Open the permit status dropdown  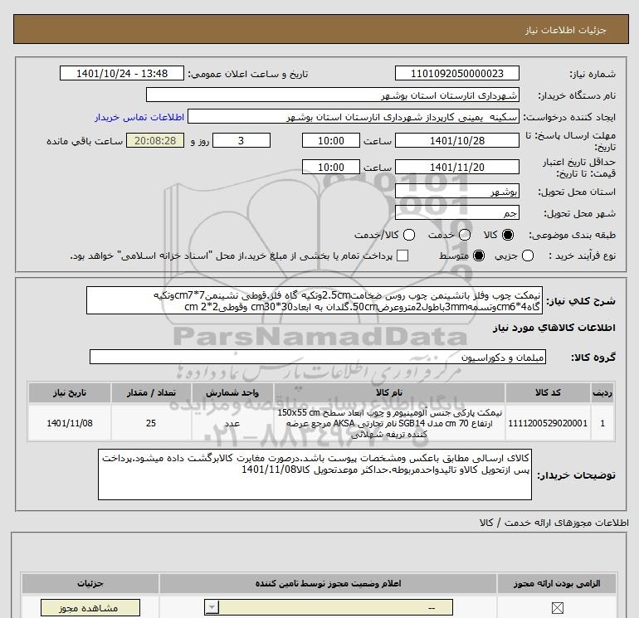328,608
